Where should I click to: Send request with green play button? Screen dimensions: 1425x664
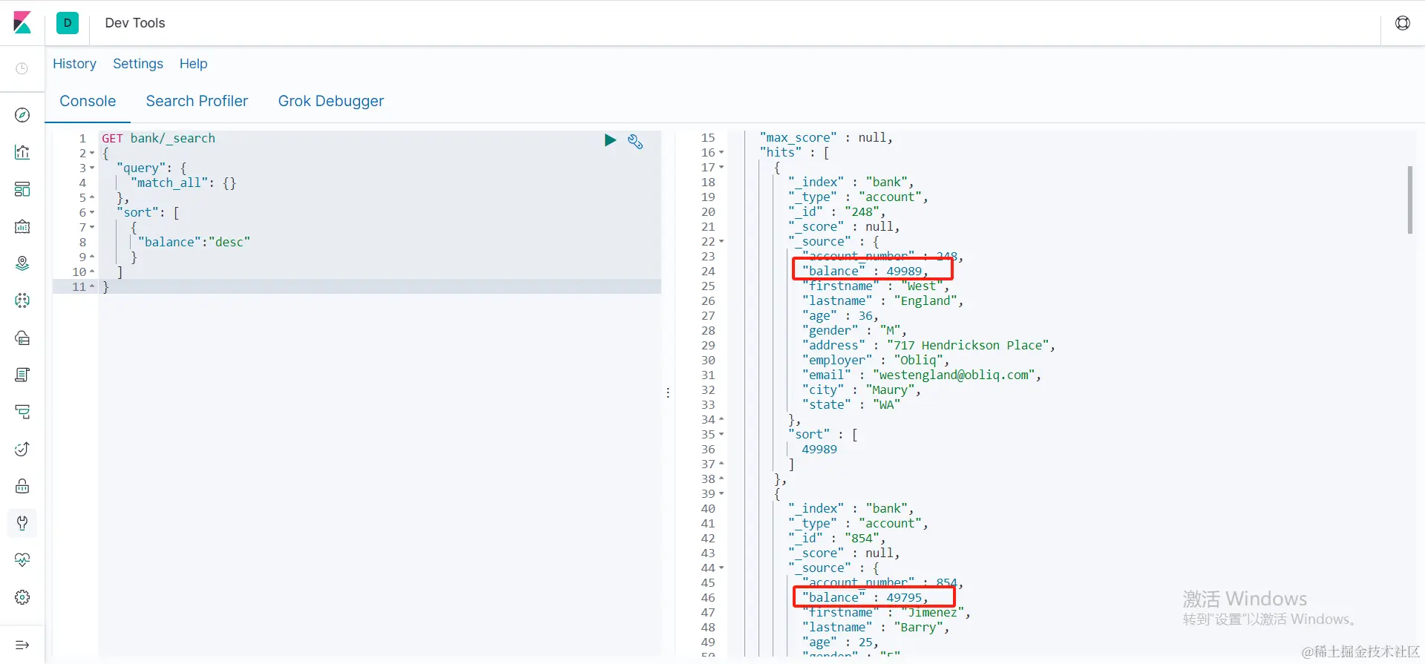610,140
